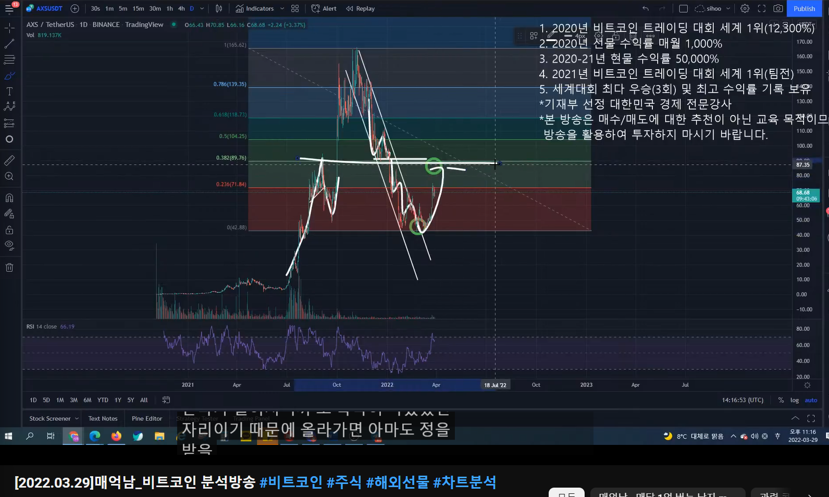Maximize the bottom panel
The height and width of the screenshot is (497, 829).
tap(811, 418)
